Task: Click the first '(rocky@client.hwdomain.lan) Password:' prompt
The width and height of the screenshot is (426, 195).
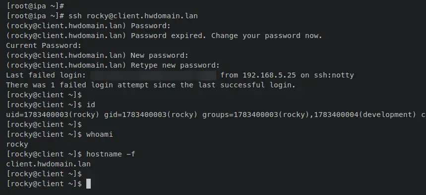Action: click(x=88, y=26)
